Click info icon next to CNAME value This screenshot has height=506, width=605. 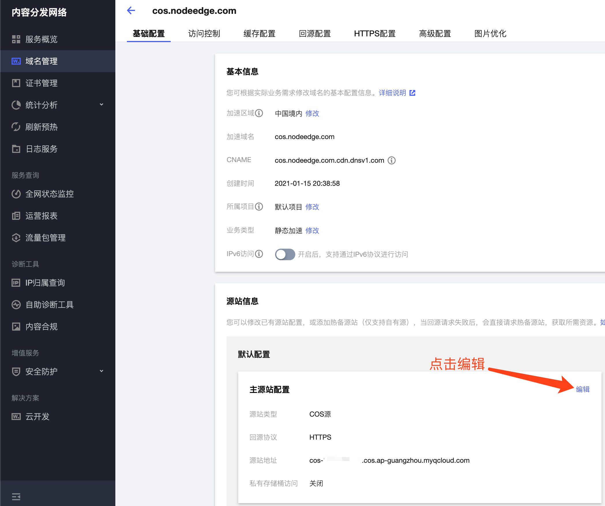click(392, 160)
